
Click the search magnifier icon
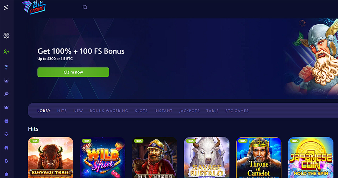click(85, 7)
